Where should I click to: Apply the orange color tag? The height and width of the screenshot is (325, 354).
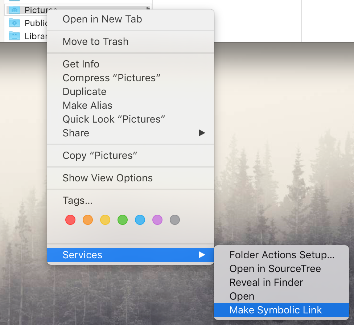(88, 220)
